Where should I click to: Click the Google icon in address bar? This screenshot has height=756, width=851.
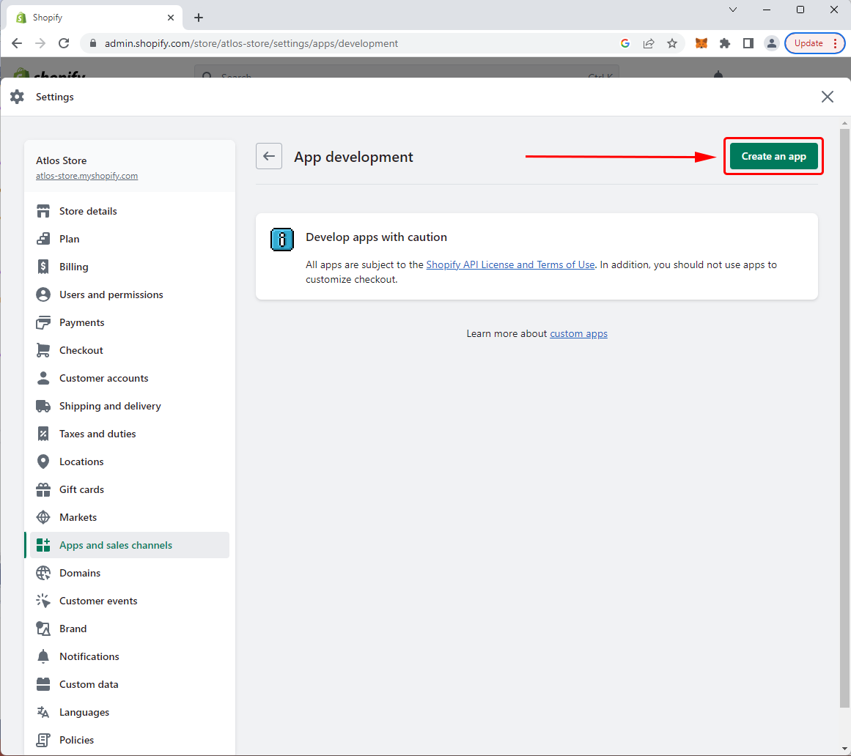point(625,43)
